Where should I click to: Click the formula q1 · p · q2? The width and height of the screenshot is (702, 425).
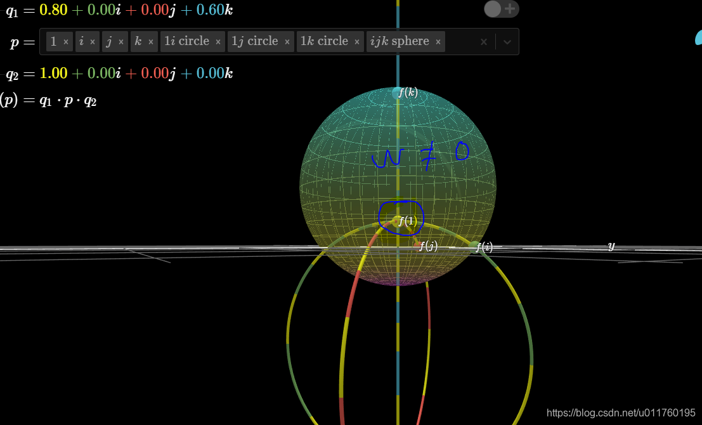pos(68,100)
